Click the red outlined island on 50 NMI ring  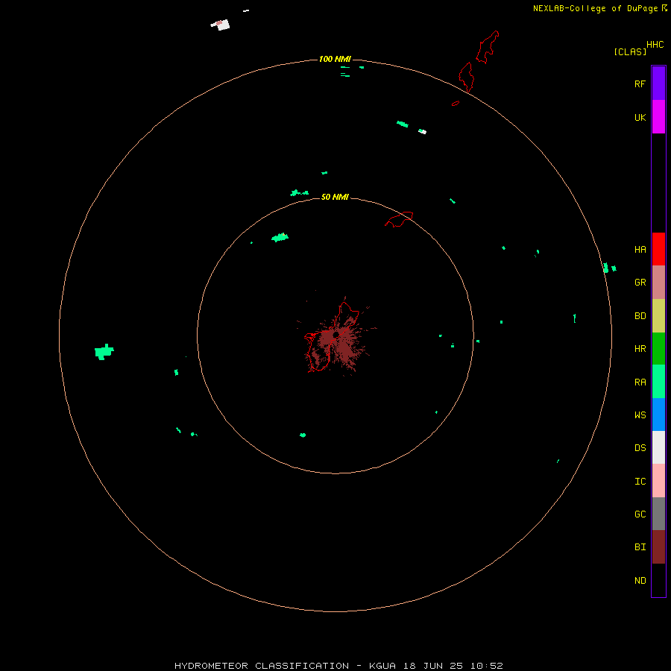pyautogui.click(x=399, y=219)
